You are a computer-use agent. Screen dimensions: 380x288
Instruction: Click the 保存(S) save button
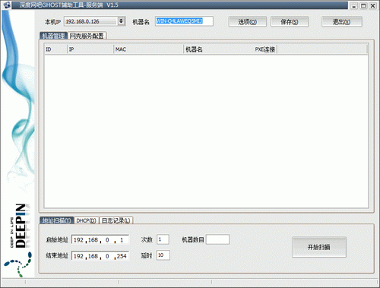290,22
